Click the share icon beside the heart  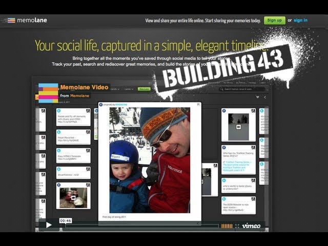pyautogui.click(x=265, y=97)
